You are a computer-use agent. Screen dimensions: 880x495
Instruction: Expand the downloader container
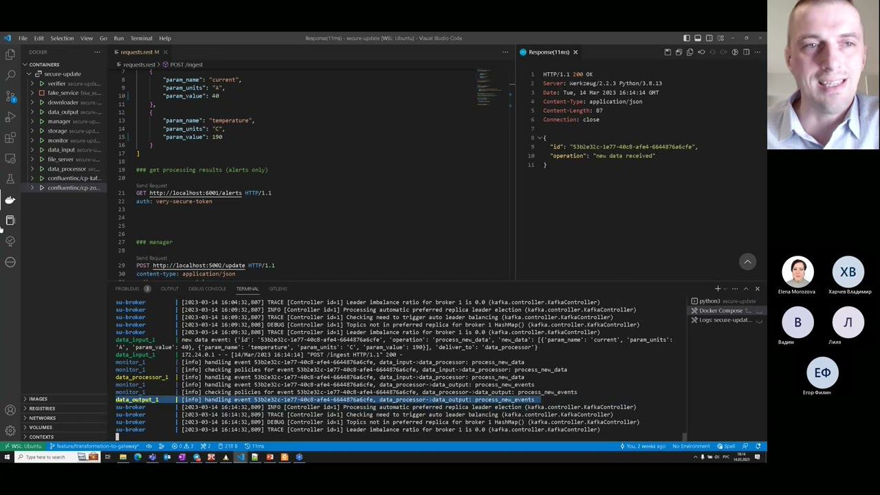pyautogui.click(x=32, y=102)
